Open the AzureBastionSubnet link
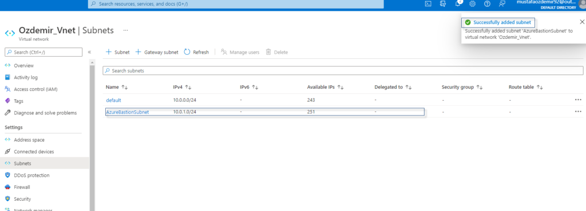The width and height of the screenshot is (586, 211). [127, 112]
